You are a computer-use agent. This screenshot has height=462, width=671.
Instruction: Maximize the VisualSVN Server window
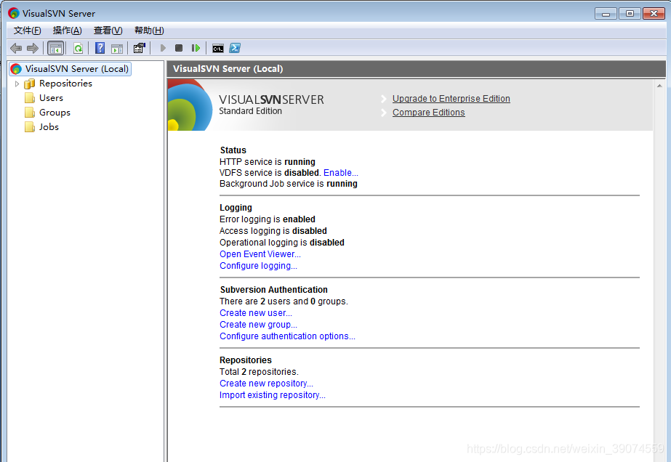click(x=630, y=14)
